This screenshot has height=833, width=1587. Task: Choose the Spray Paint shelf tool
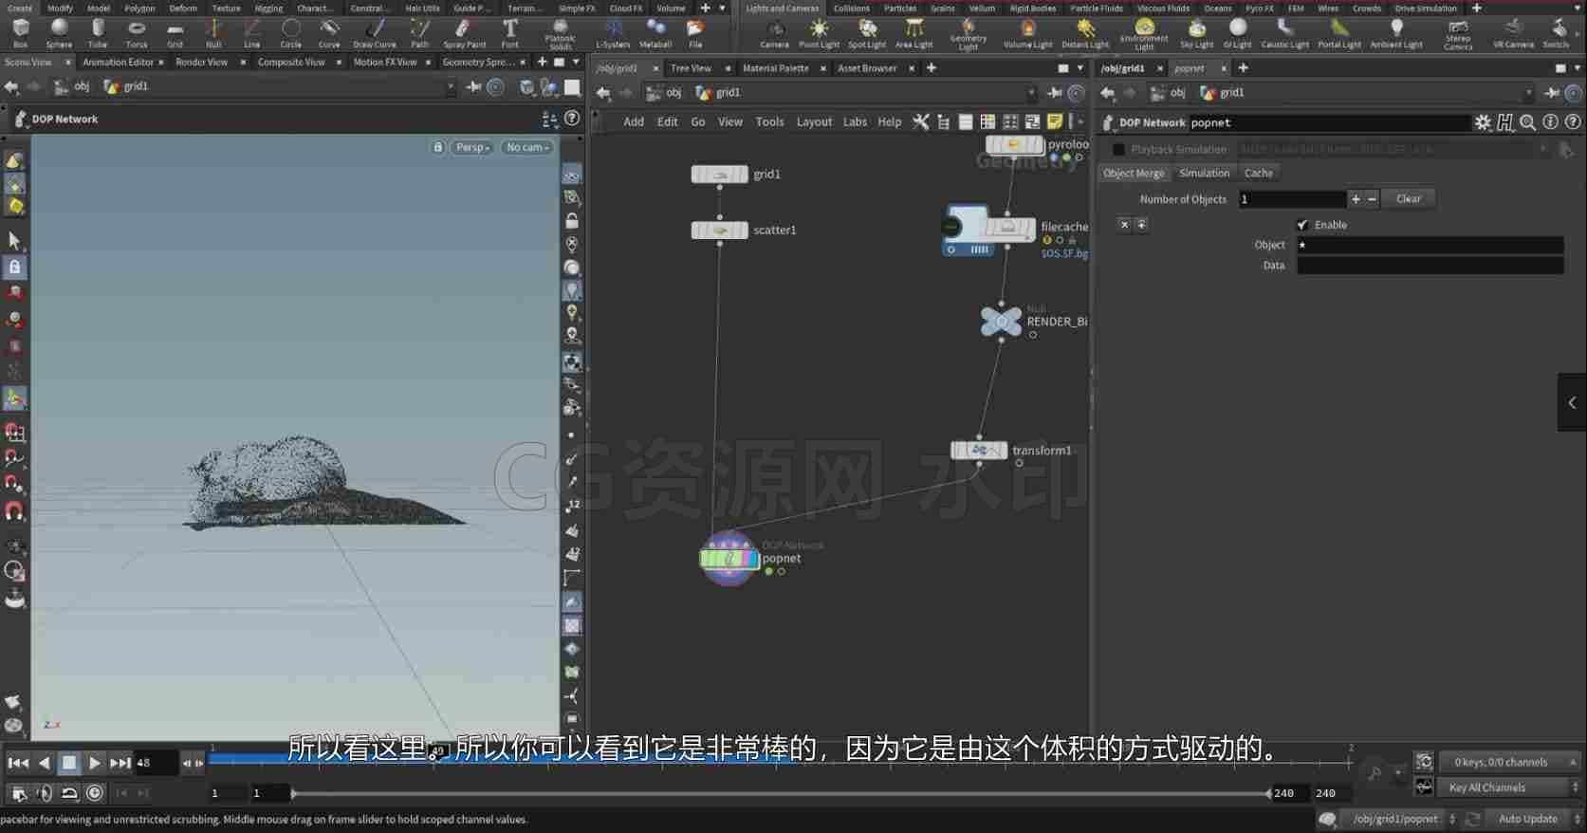(x=464, y=32)
